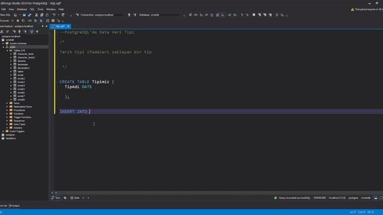Open the View menu
This screenshot has height=215, width=383.
coord(11,10)
